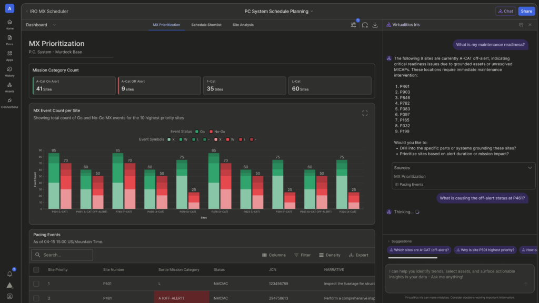Open the Columns selector in Pacing Events
Image resolution: width=539 pixels, height=303 pixels.
(x=274, y=255)
